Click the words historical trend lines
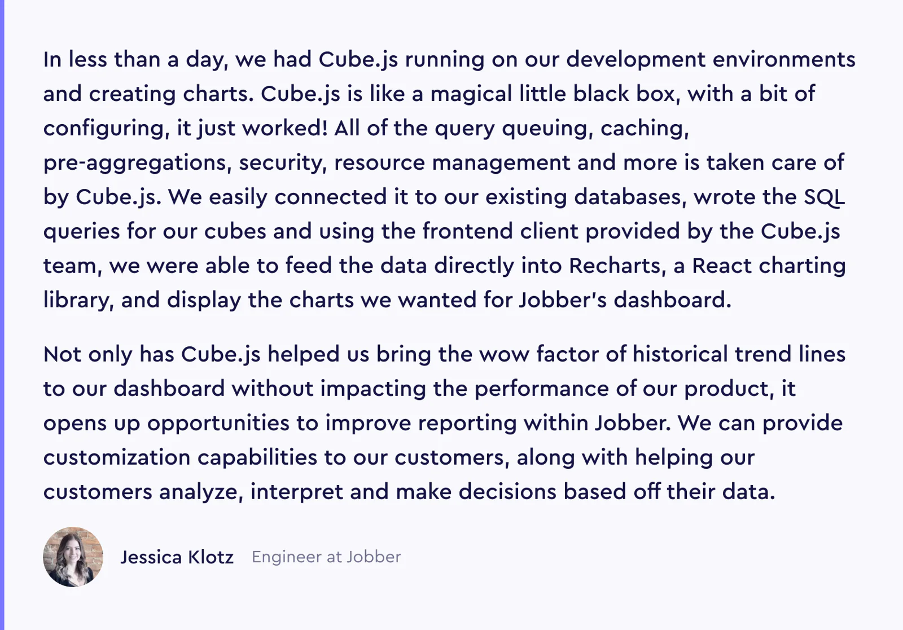Screen dimensions: 903x630 click(739, 354)
